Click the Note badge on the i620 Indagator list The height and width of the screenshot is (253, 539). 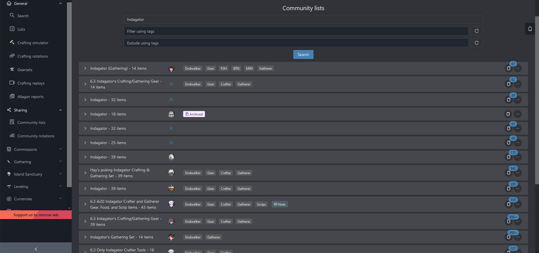[x=279, y=204]
